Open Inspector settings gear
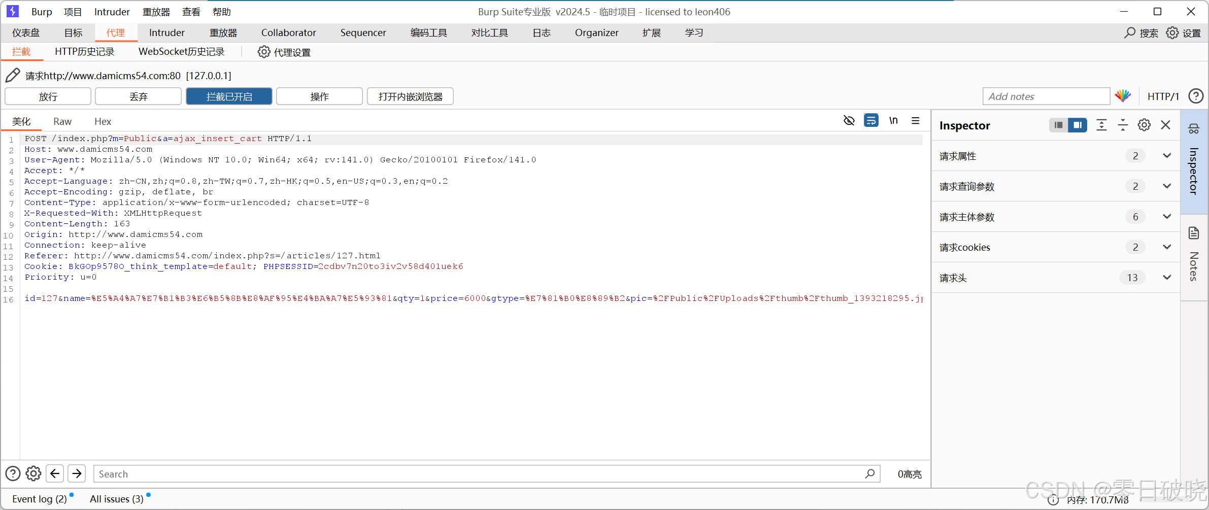Screen dimensions: 1209x510 coord(1144,125)
